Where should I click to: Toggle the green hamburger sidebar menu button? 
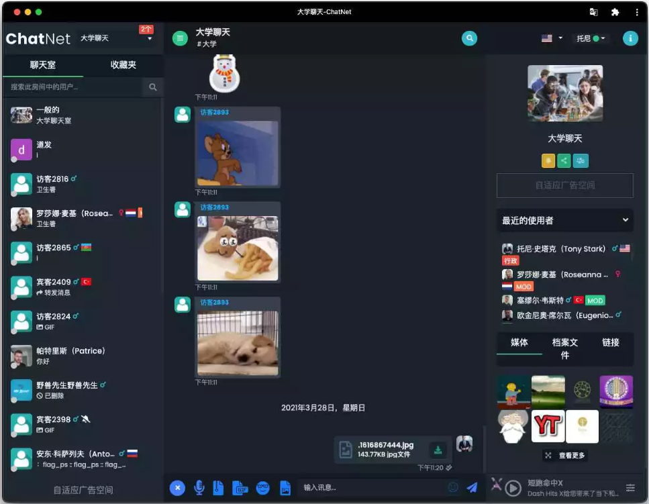point(180,38)
